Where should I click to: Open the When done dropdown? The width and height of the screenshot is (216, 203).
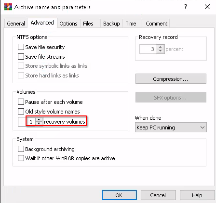pos(171,127)
